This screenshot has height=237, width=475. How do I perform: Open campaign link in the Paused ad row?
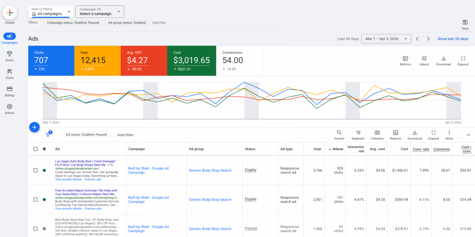click(x=148, y=229)
